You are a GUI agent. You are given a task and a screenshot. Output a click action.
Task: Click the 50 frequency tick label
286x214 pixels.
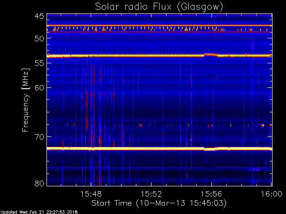point(39,38)
